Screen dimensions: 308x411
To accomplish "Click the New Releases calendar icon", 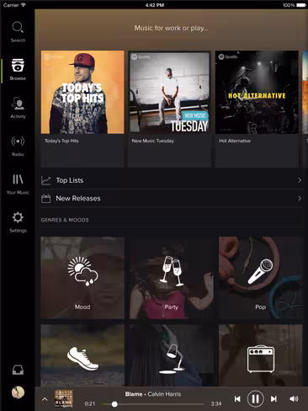I will pos(46,199).
